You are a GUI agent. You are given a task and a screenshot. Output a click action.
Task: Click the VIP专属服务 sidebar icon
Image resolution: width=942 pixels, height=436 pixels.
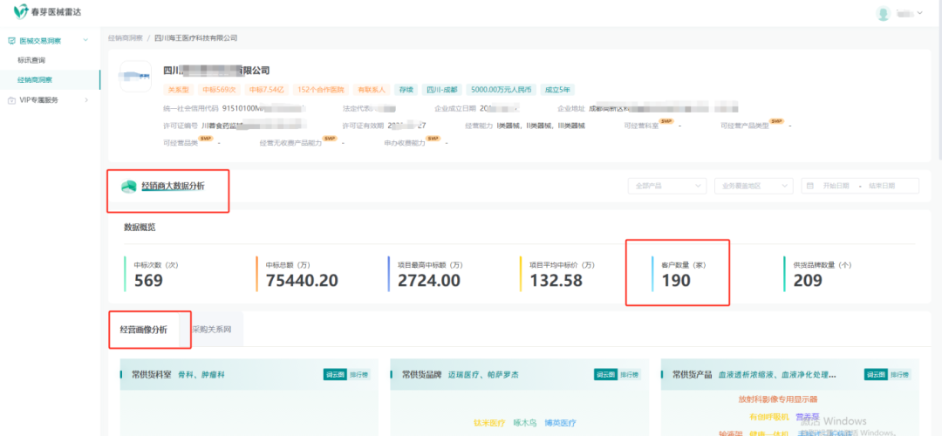[11, 100]
